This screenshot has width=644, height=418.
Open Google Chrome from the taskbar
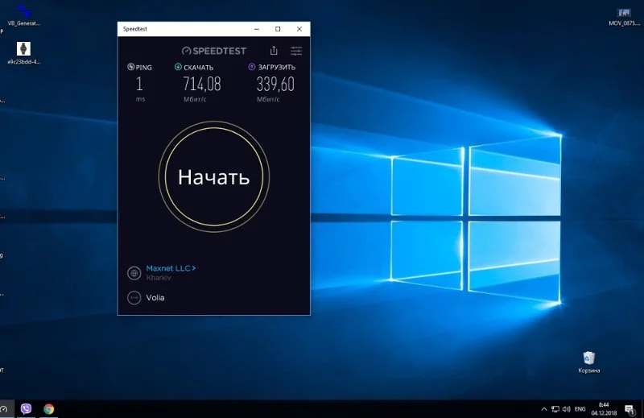tap(49, 409)
